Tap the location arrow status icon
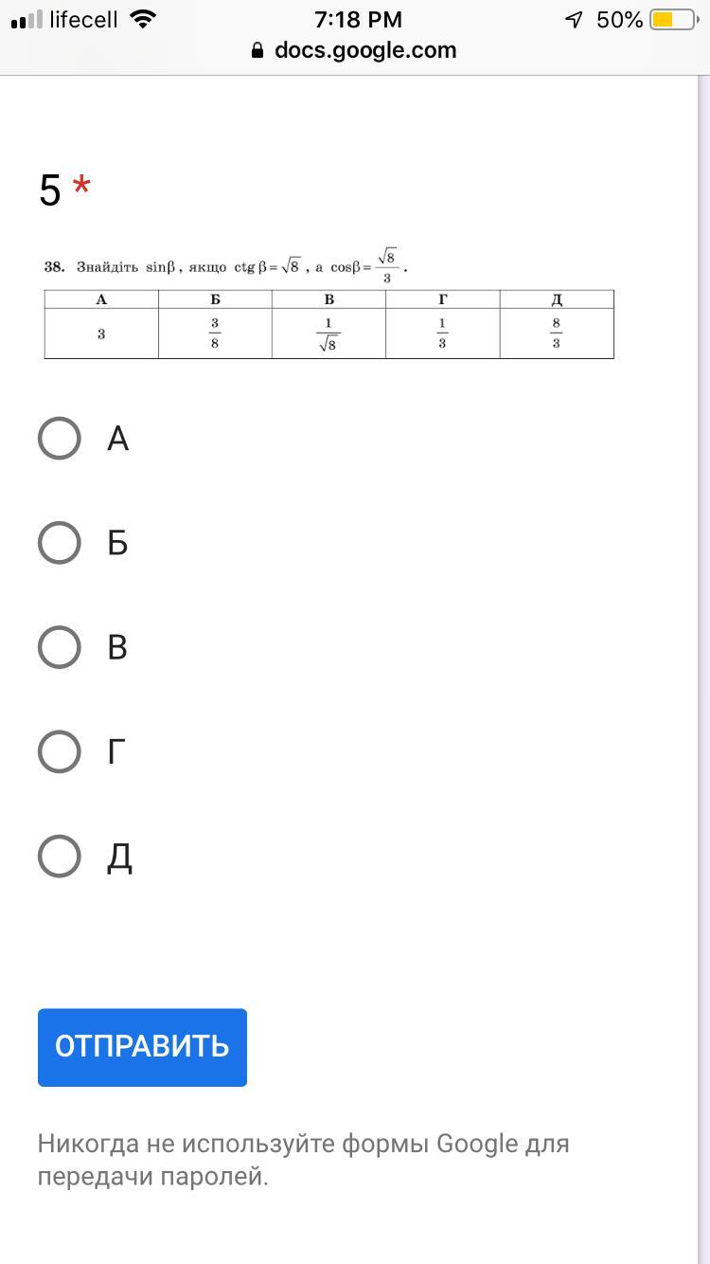Image resolution: width=710 pixels, height=1264 pixels. [x=574, y=20]
